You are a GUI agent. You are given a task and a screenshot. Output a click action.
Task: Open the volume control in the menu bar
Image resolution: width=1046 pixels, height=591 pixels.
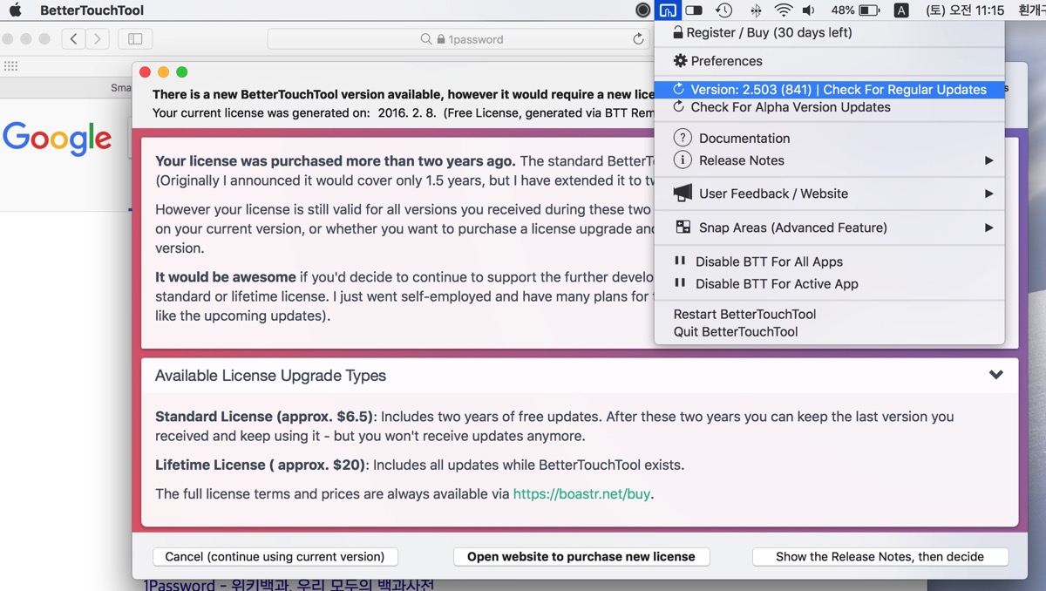[809, 10]
